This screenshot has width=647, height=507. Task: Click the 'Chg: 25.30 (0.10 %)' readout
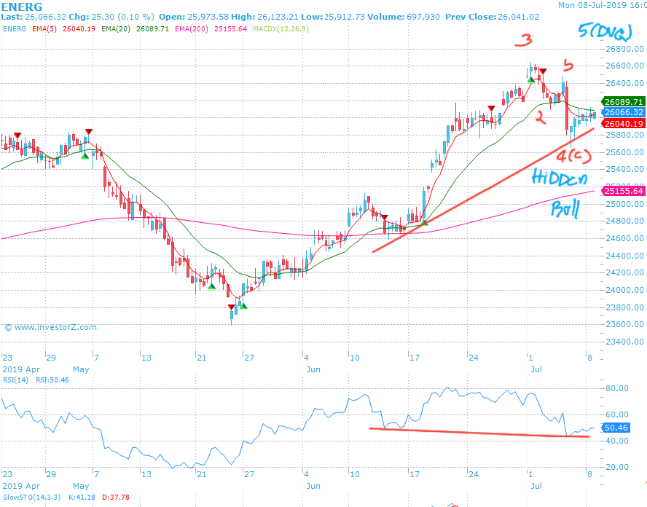(x=111, y=17)
